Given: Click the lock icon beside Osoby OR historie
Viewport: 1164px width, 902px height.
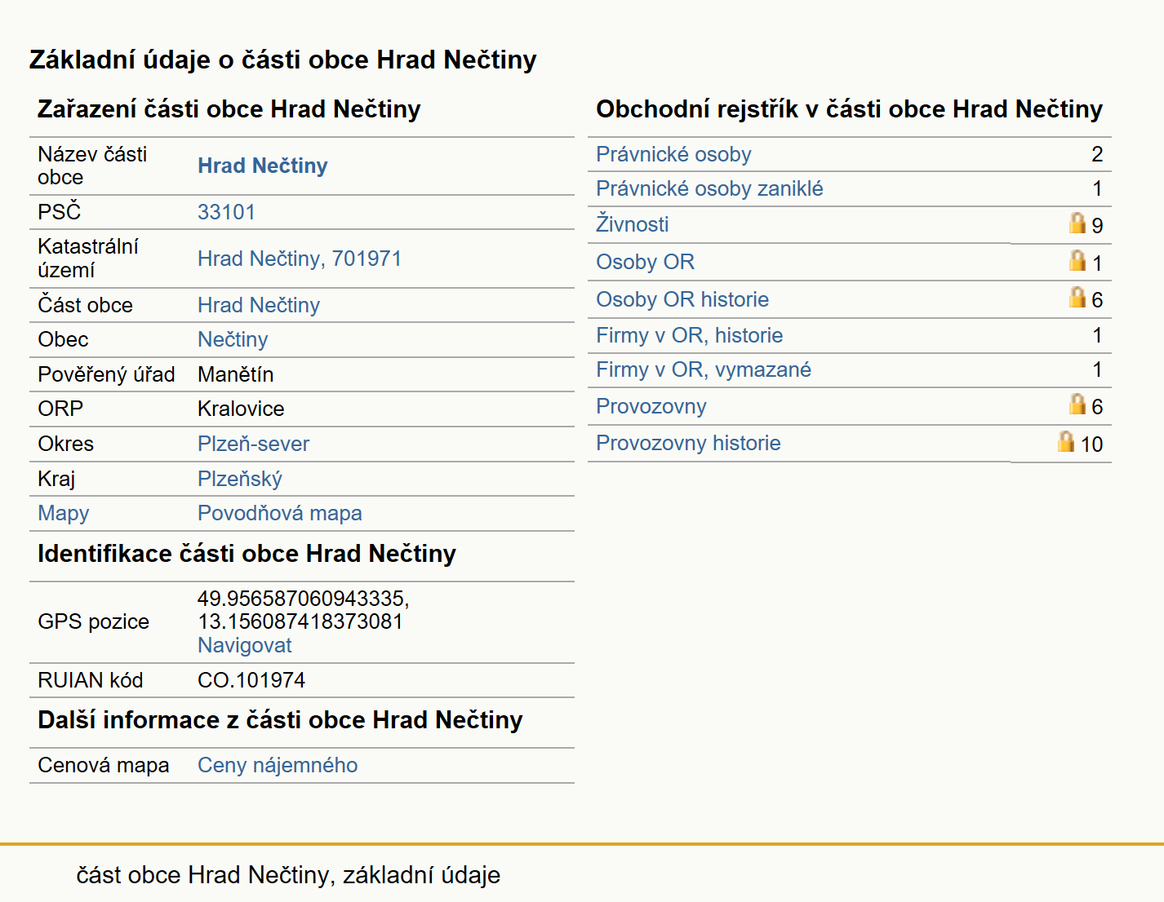Looking at the screenshot, I should [1077, 297].
